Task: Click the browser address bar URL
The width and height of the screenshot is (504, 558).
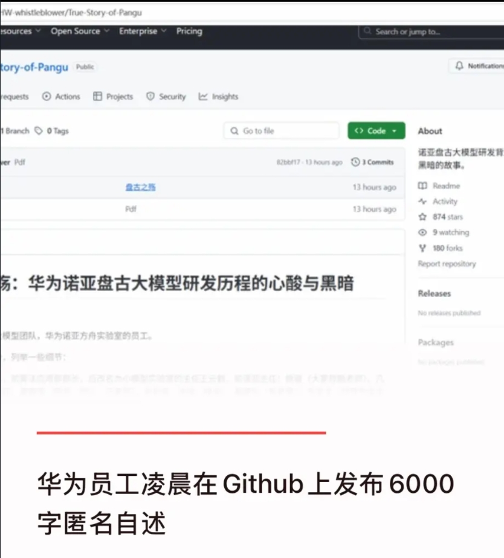Action: coord(71,13)
